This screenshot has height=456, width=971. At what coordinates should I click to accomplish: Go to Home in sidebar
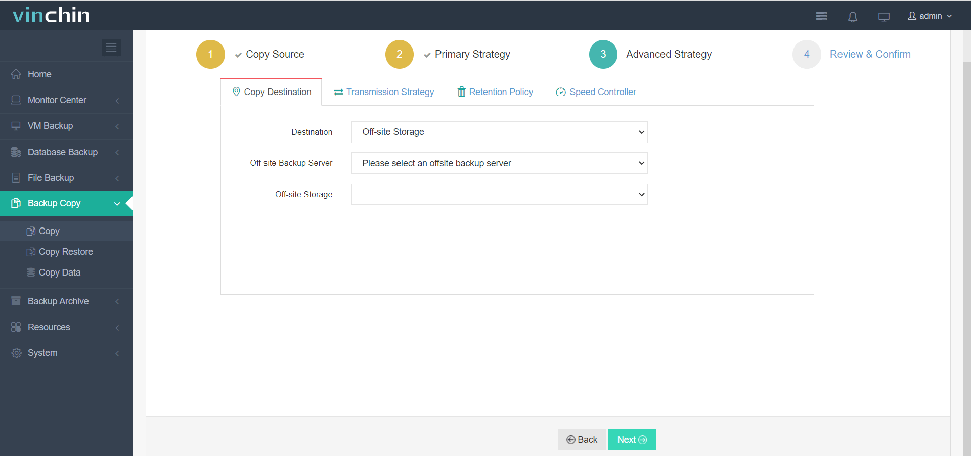pos(66,74)
